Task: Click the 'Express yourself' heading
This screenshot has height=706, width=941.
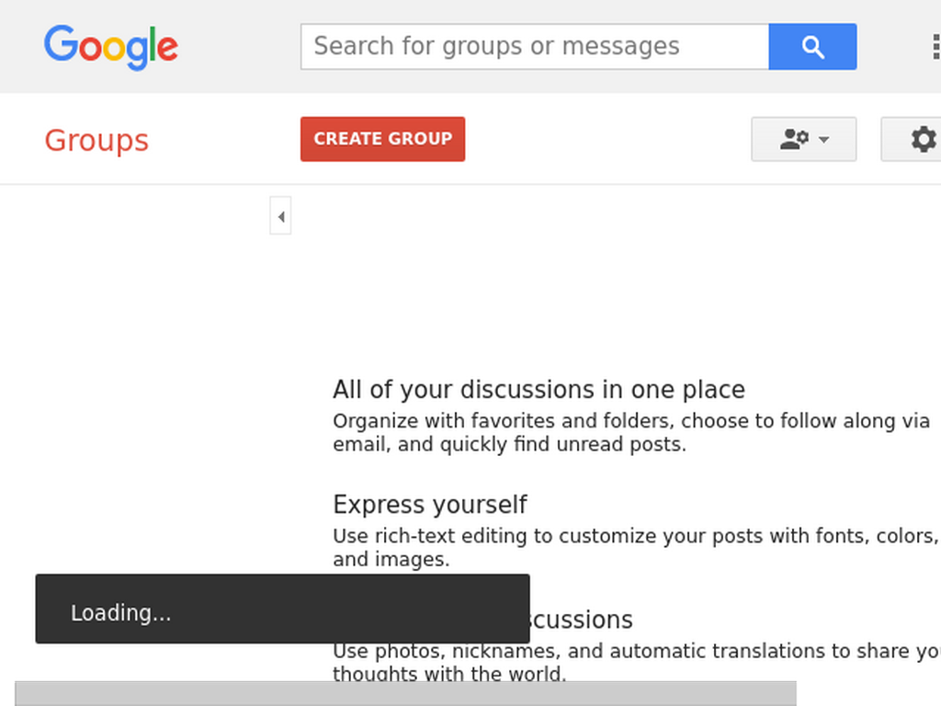Action: click(x=430, y=505)
